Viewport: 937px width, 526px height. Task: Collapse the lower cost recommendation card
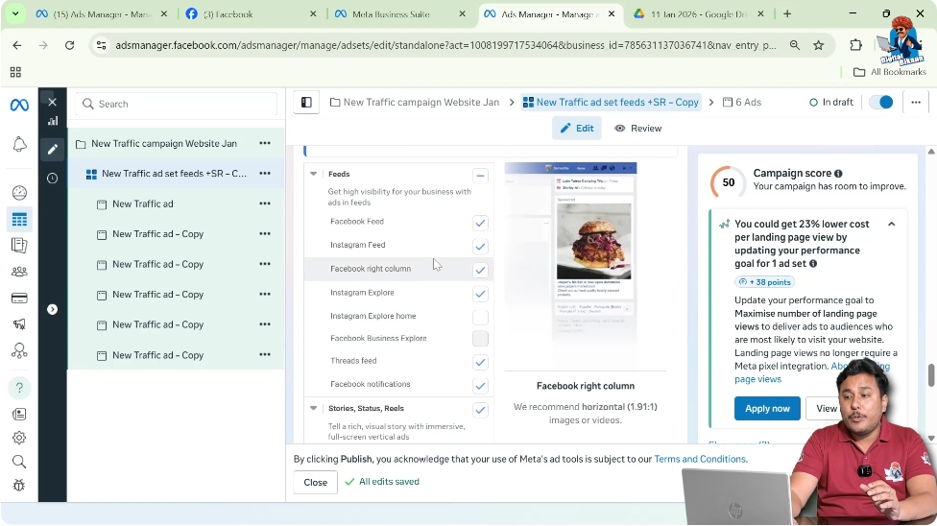891,225
